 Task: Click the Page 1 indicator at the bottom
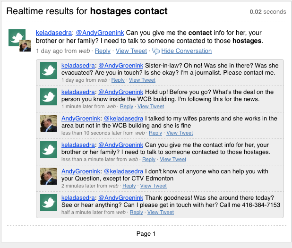(146, 234)
